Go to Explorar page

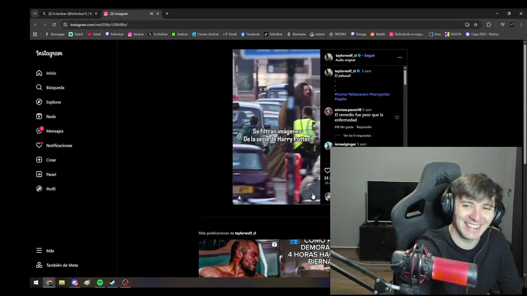pos(48,102)
